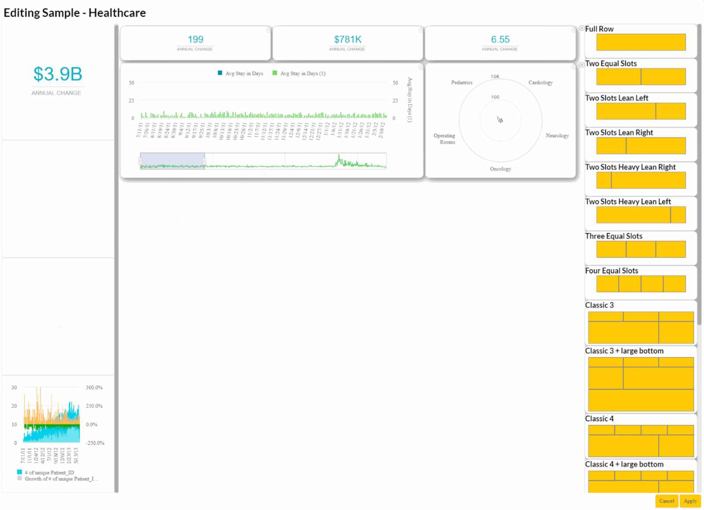Remove the 199 annual change card

point(268,30)
